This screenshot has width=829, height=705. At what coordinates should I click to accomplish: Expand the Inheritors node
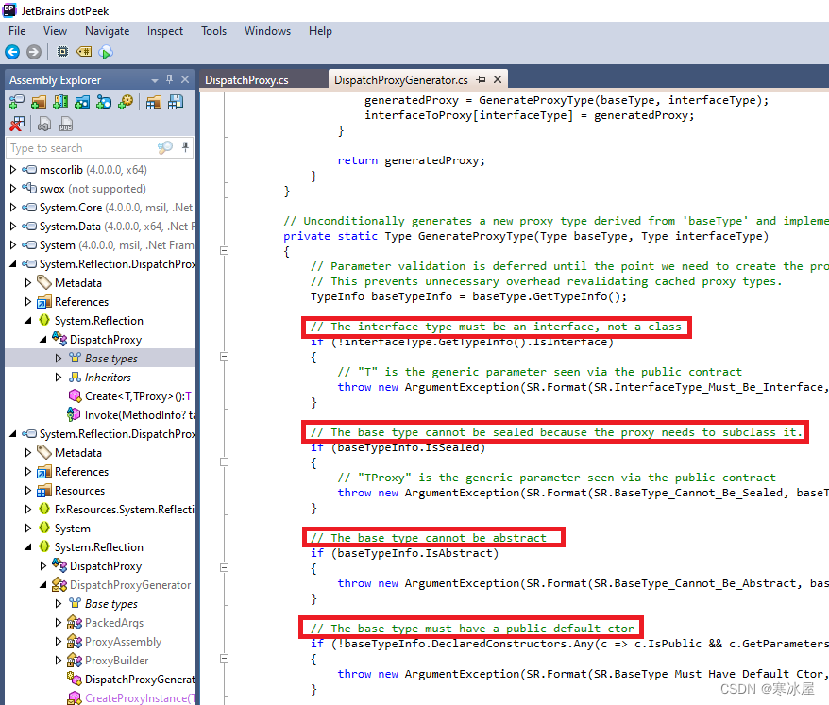[x=59, y=378]
